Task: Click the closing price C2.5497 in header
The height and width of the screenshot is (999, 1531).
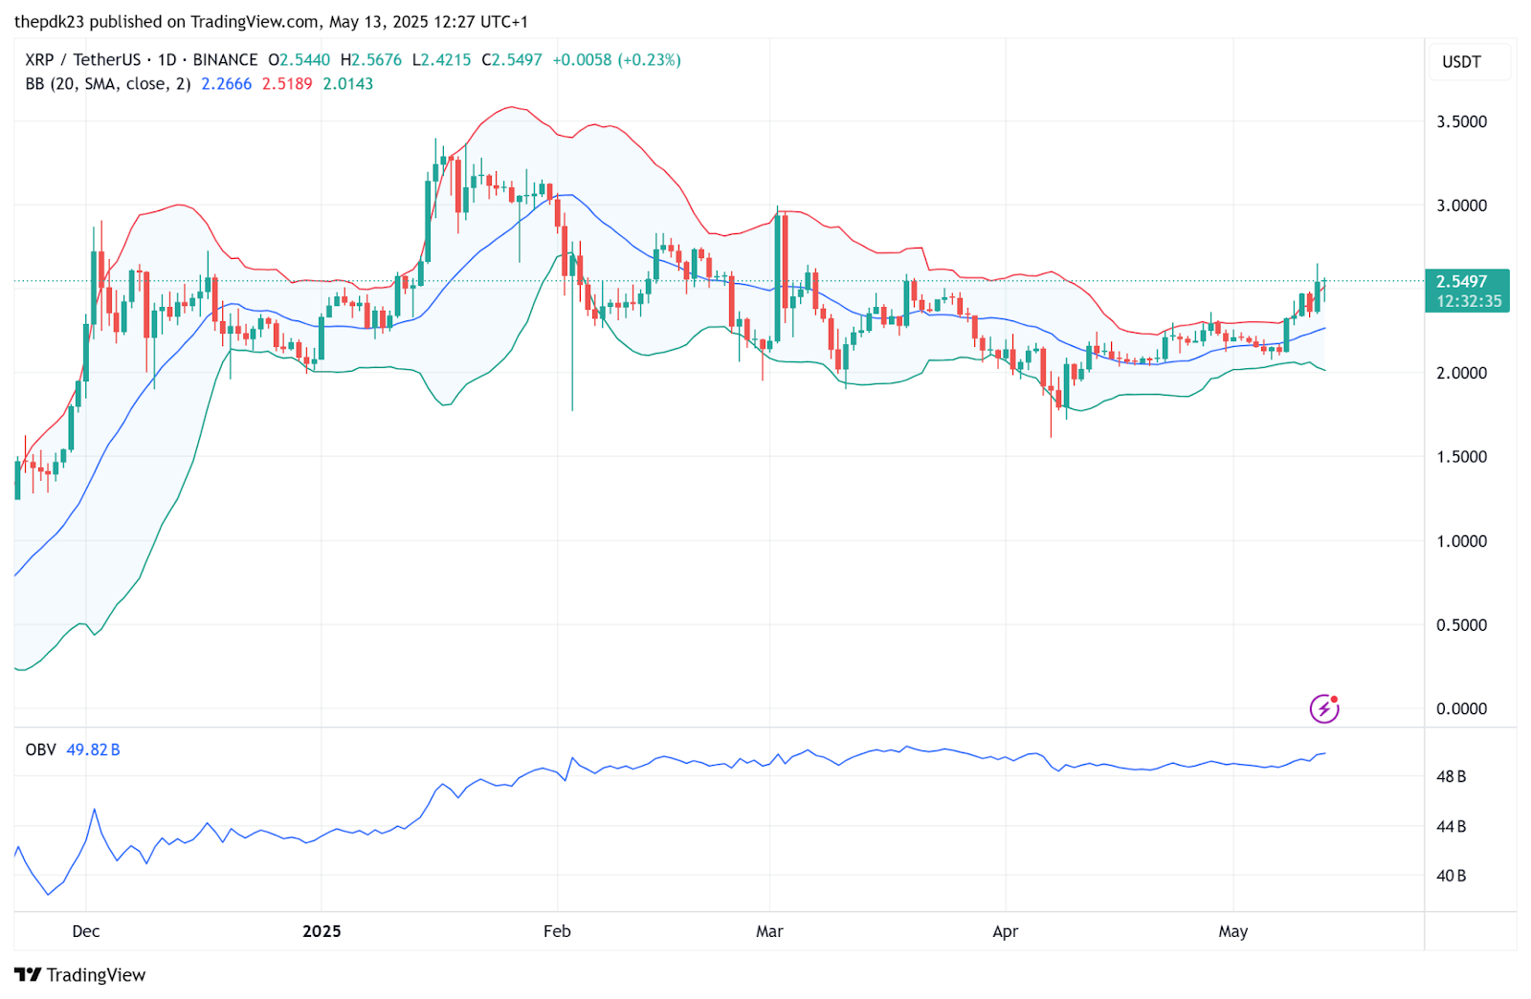Action: coord(511,59)
